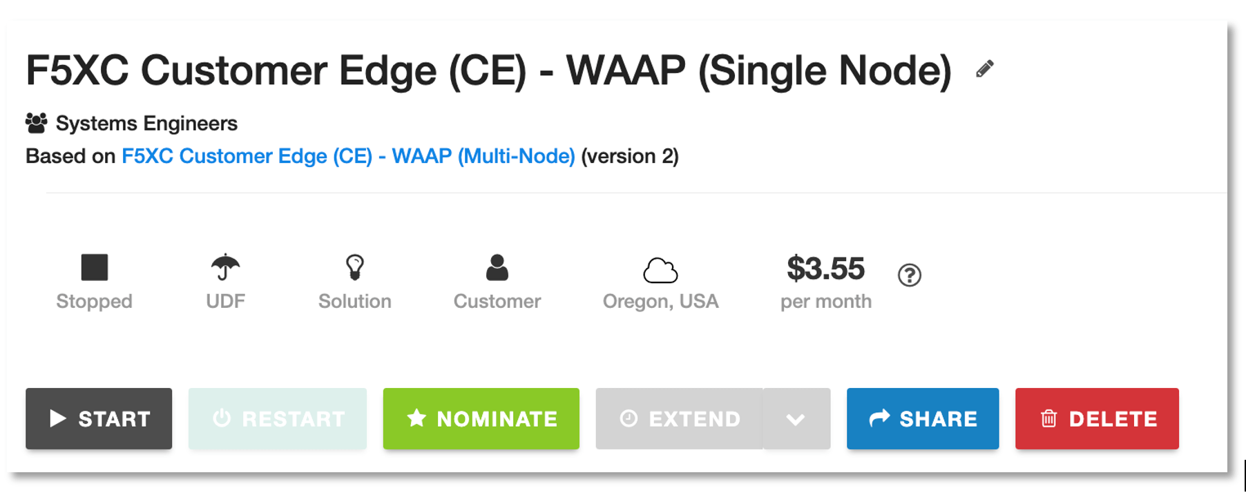Click the $3.55 per month price
Screen dimensions: 1246x504
coord(826,269)
